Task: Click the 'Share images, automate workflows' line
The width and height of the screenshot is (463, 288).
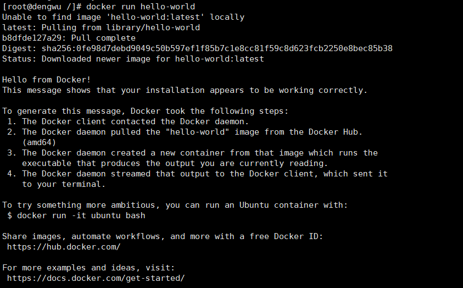Action: point(163,236)
